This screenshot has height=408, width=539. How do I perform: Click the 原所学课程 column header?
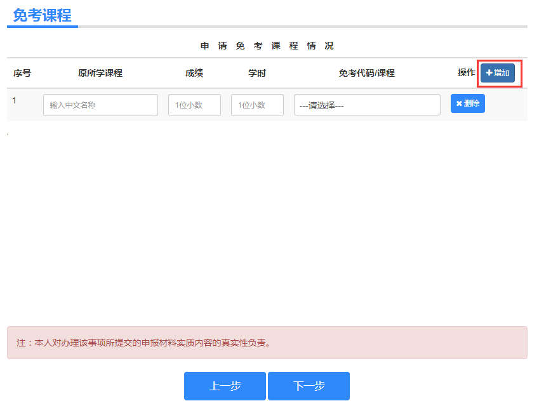click(x=100, y=73)
